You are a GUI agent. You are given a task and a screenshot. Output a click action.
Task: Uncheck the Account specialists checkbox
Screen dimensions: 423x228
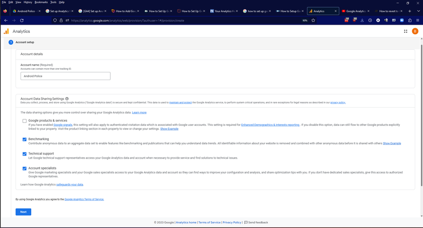pyautogui.click(x=25, y=168)
